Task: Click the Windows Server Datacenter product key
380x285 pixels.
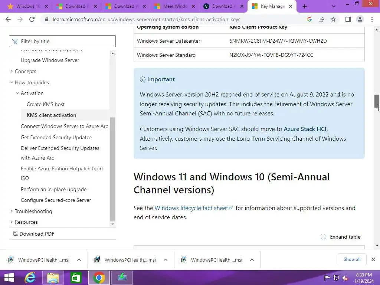Action: 278,41
